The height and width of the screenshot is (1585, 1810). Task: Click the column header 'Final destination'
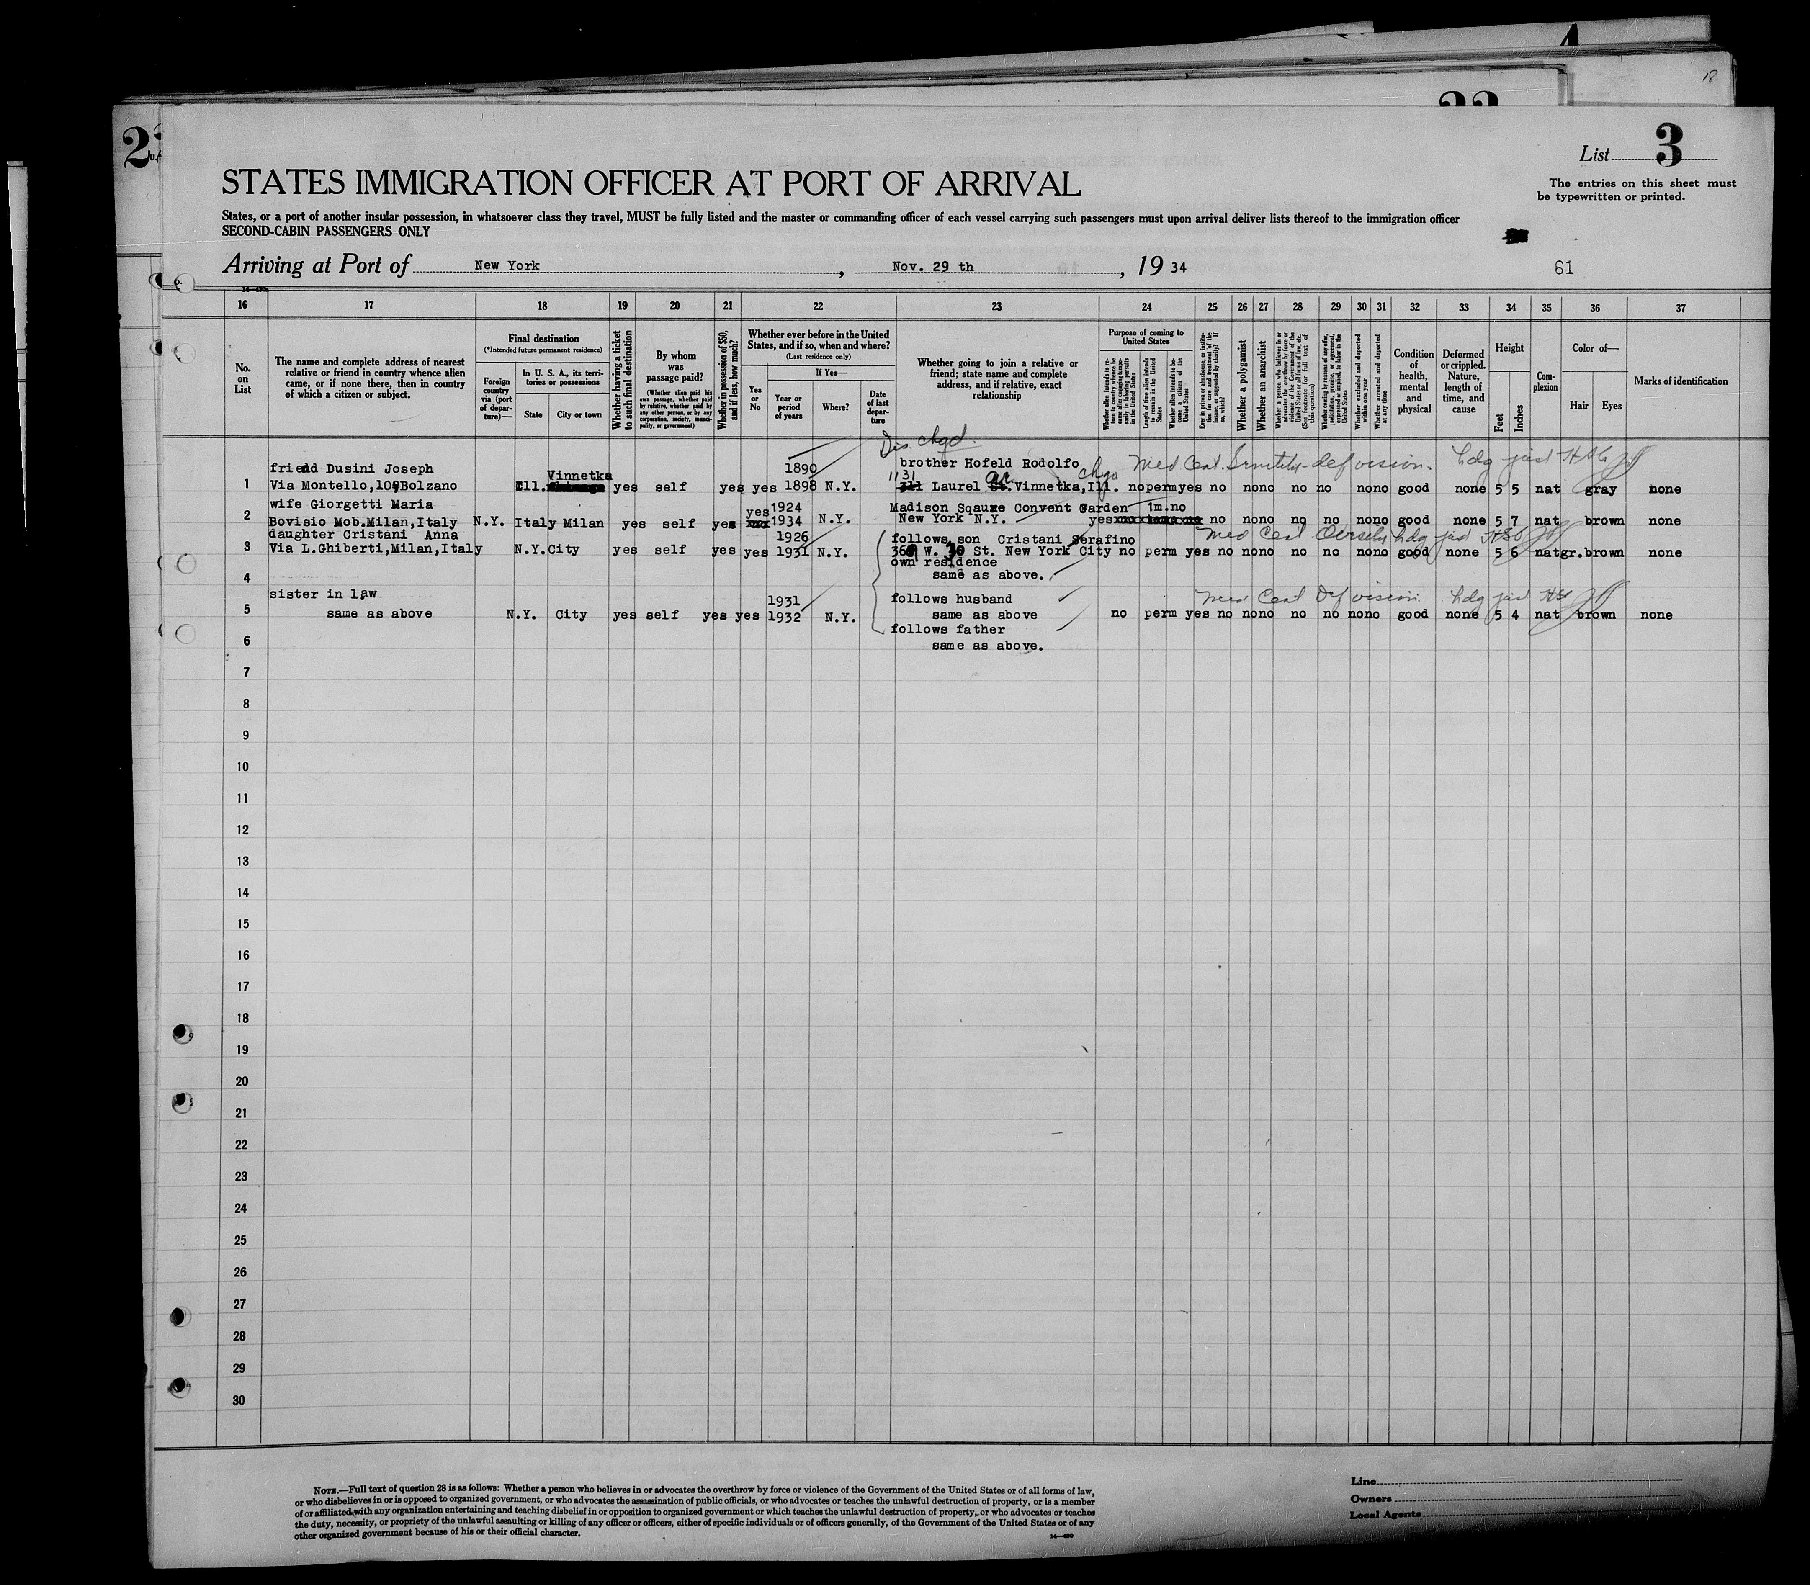[544, 339]
